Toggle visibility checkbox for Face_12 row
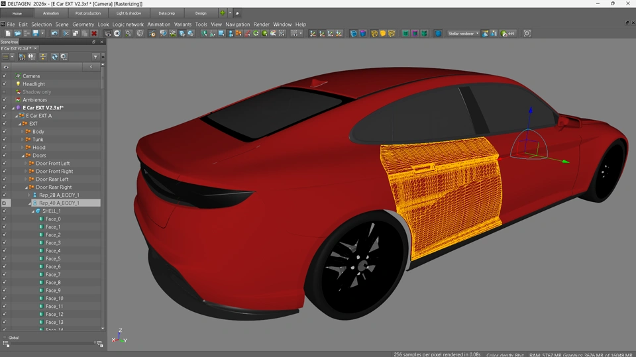The image size is (636, 357). [x=5, y=314]
